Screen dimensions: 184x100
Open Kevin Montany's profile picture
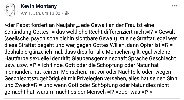(x=11, y=10)
